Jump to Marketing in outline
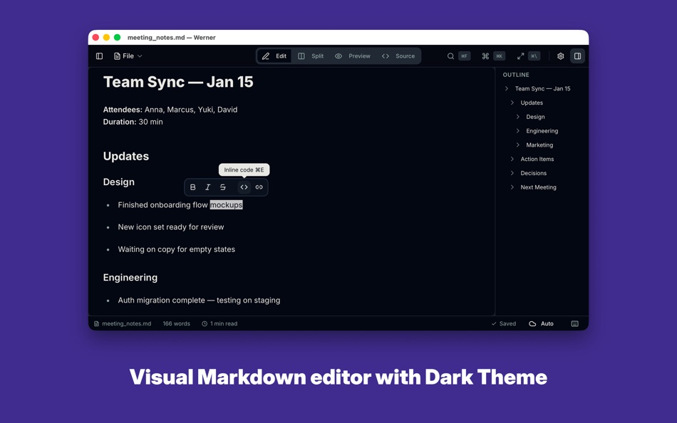 point(539,145)
